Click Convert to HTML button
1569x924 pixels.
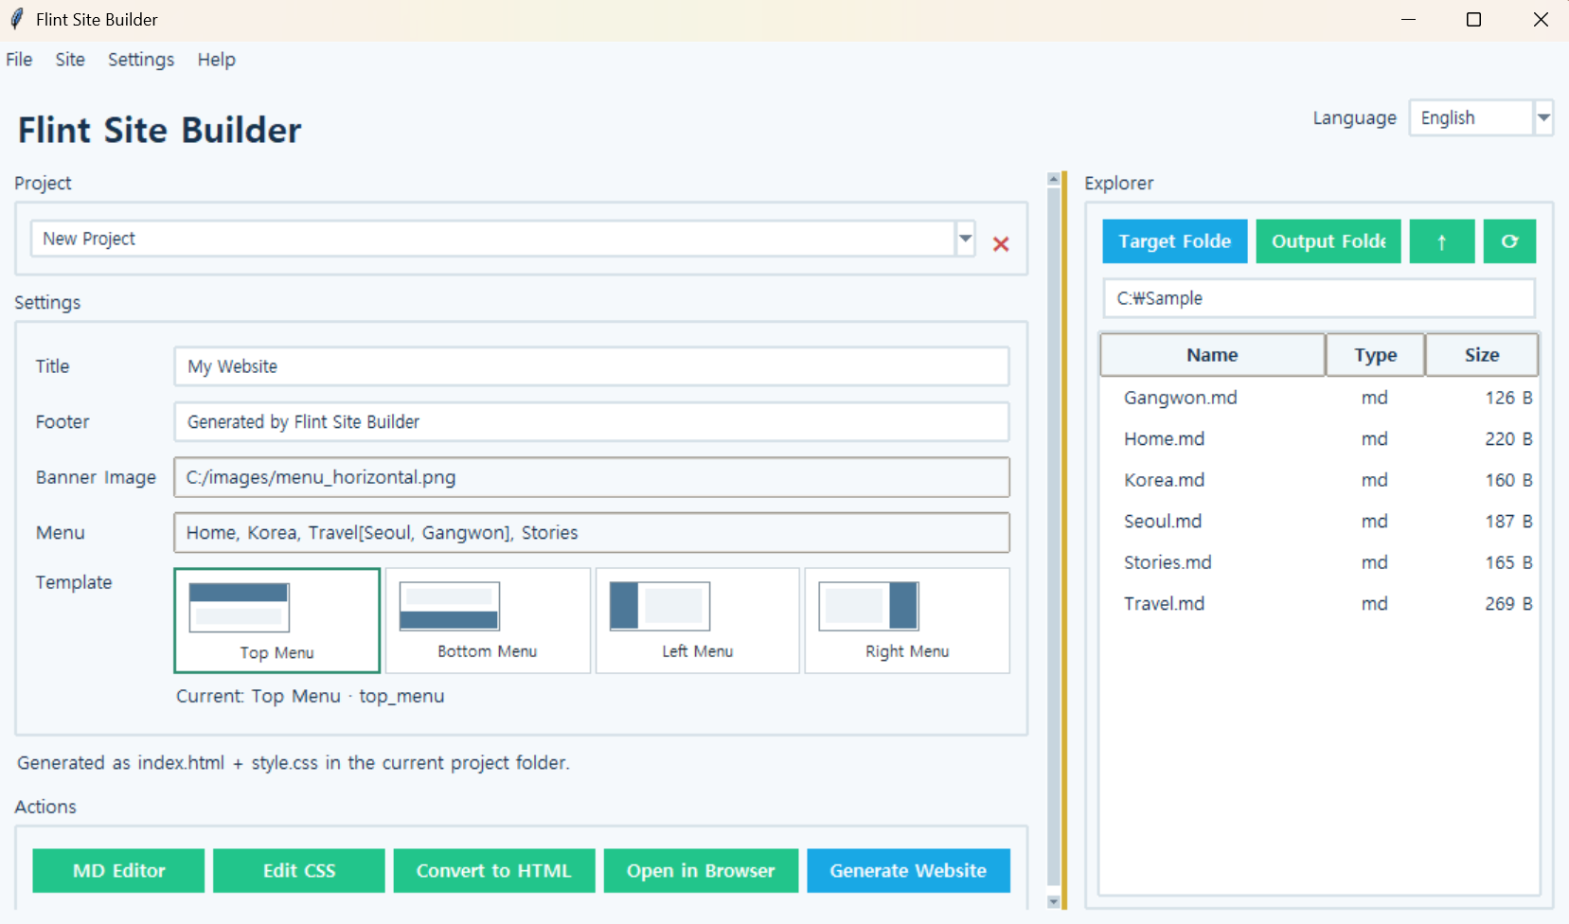point(494,870)
